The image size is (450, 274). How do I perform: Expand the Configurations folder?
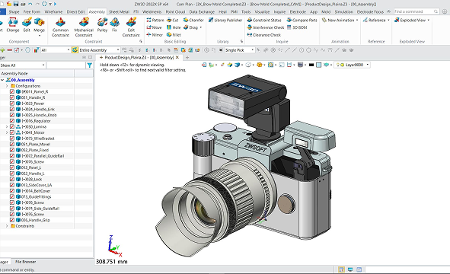click(7, 86)
